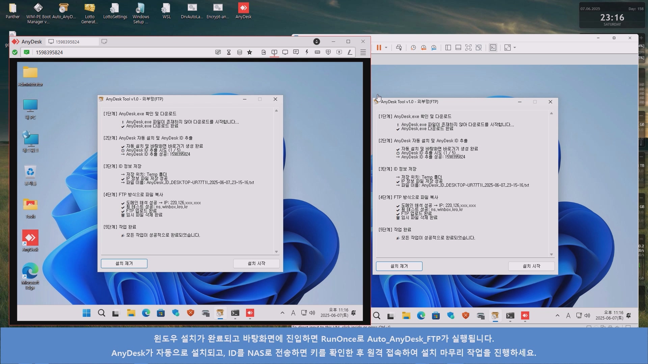Click the 1598395824 address field in AnyDesk
Viewport: 648px width, 364px height.
pyautogui.click(x=122, y=52)
